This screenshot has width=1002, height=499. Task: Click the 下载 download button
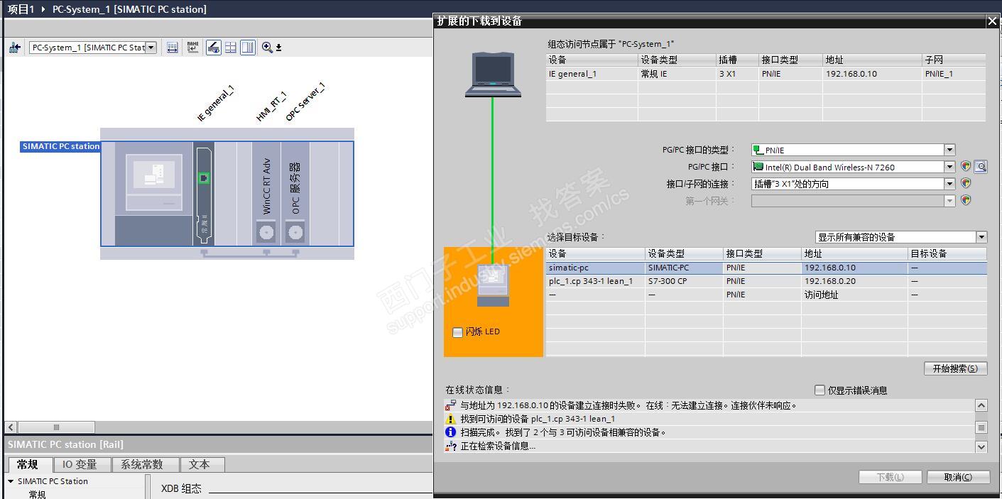point(890,477)
